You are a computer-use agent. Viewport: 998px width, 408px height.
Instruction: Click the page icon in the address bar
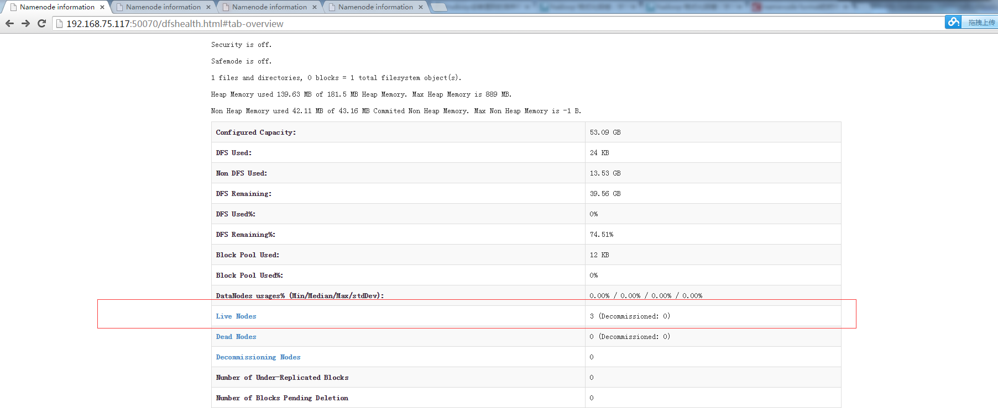(x=60, y=24)
